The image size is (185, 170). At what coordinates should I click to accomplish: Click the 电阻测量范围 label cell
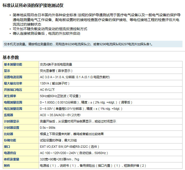13,102
